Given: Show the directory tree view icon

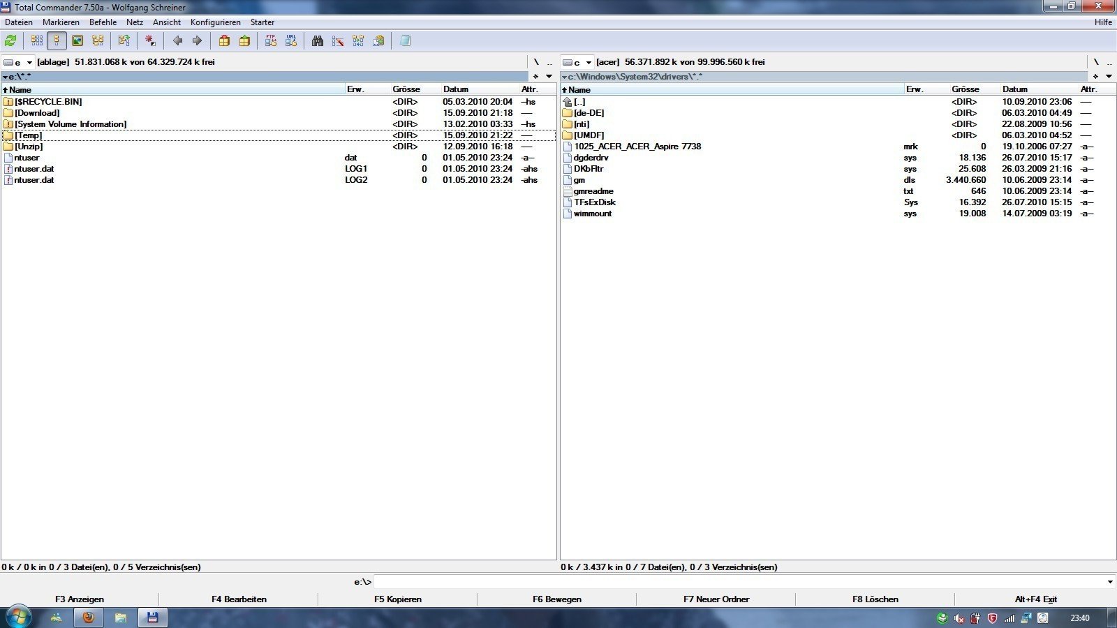Looking at the screenshot, I should 98,41.
